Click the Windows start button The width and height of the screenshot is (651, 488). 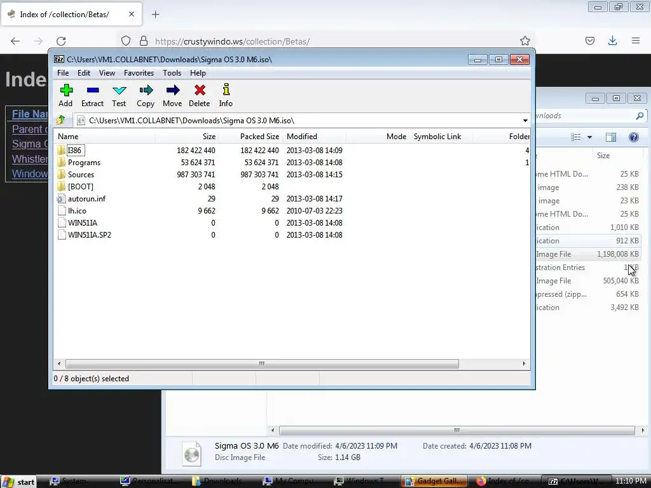click(x=18, y=482)
